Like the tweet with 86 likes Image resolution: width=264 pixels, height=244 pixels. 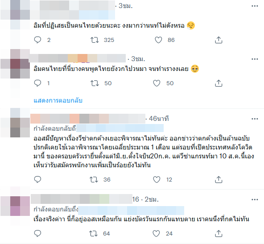point(158,40)
